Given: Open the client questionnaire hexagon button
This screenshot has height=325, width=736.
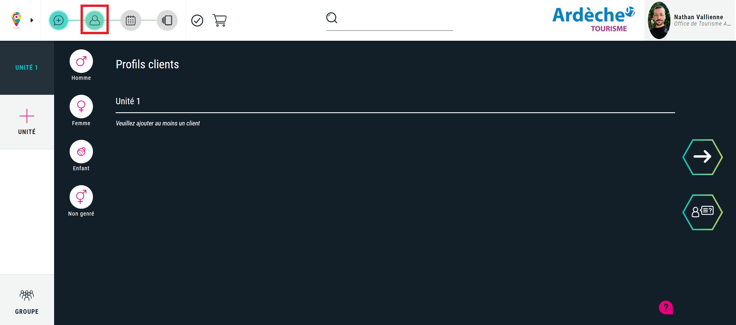Looking at the screenshot, I should [702, 212].
